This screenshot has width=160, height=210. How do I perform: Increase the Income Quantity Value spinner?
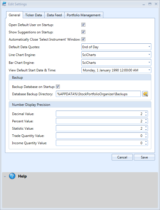[x=146, y=141]
